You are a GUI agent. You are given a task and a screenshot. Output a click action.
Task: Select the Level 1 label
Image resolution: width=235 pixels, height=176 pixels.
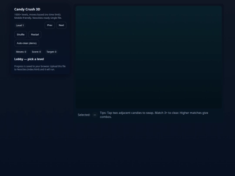[20, 26]
